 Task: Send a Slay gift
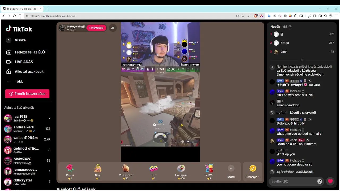pos(98,172)
